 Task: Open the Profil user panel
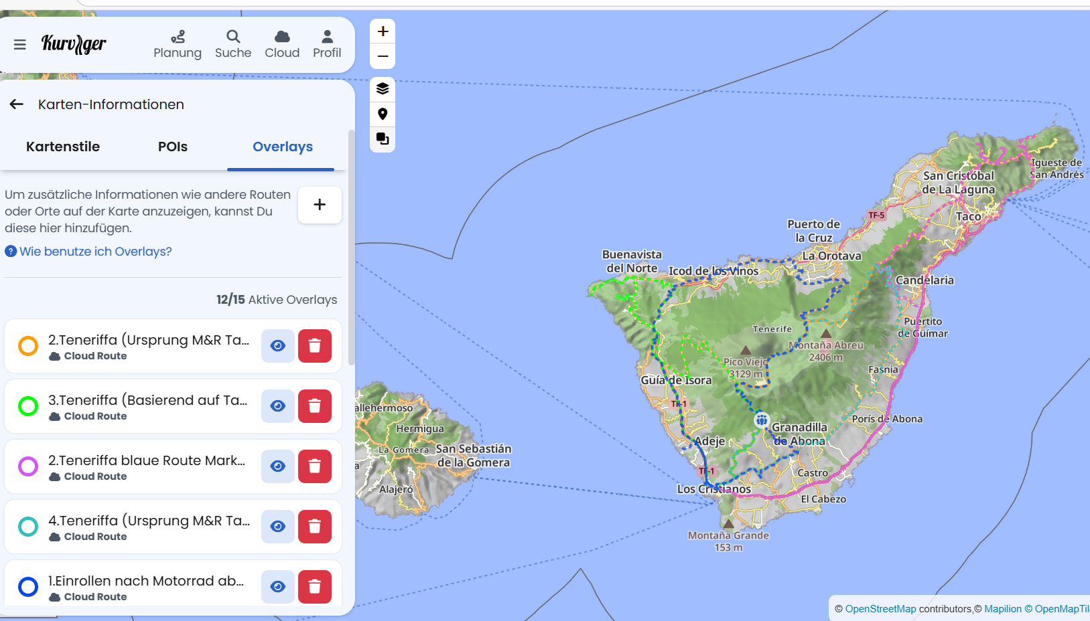327,44
